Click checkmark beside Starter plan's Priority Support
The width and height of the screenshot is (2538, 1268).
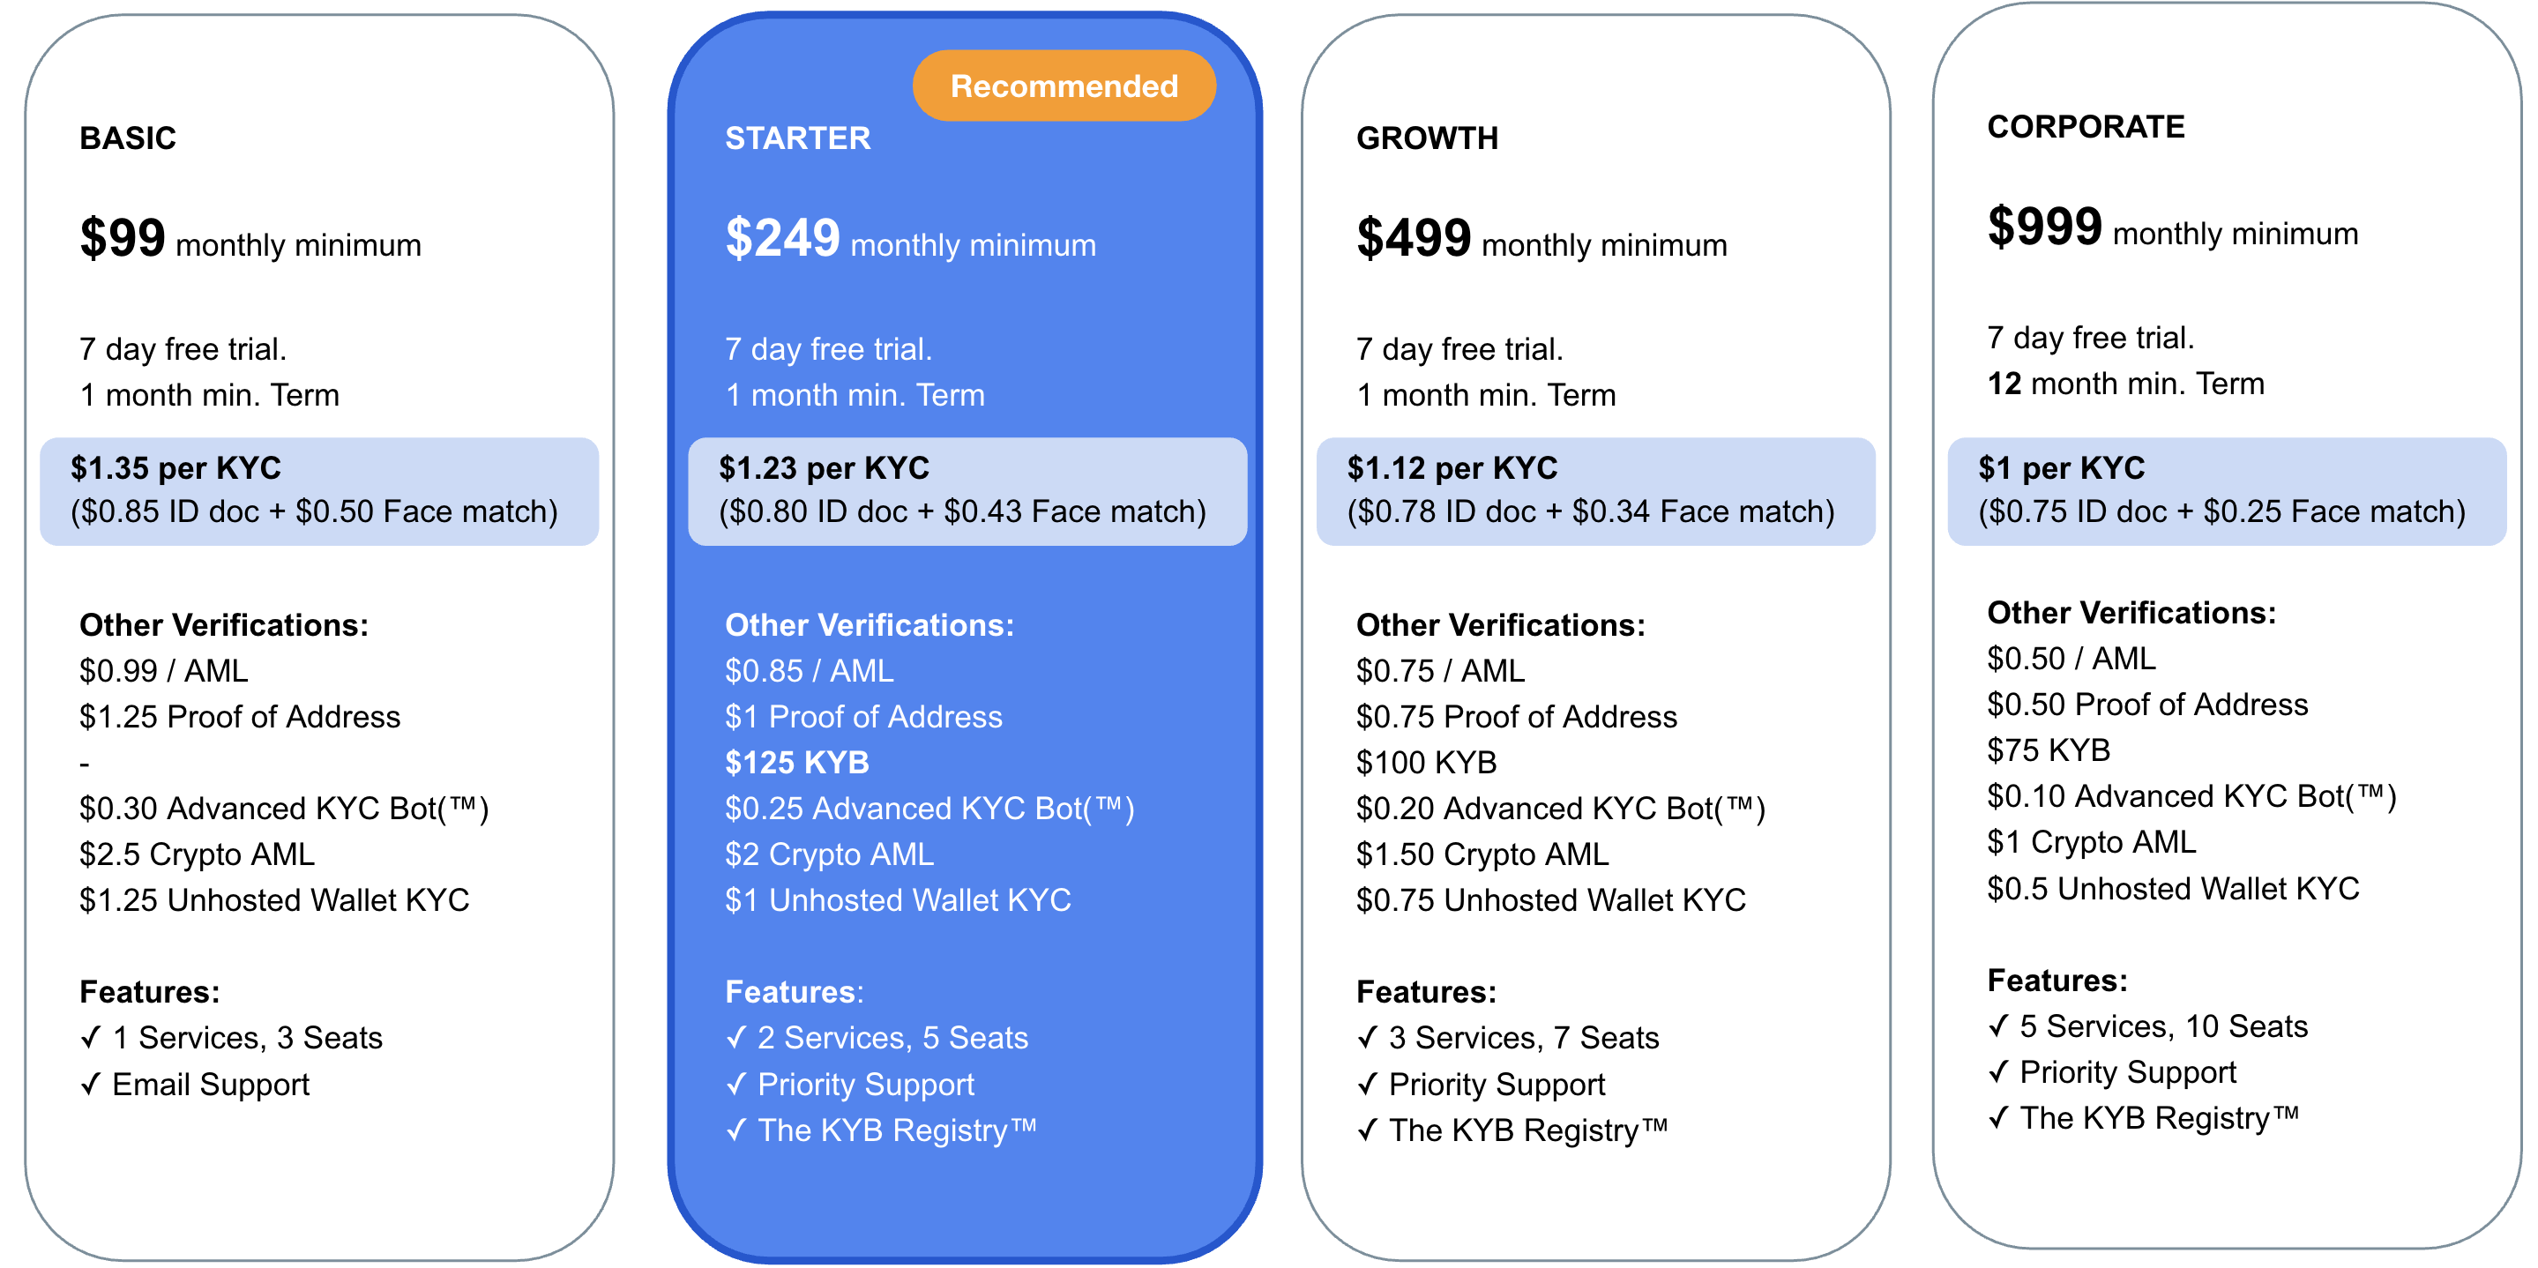click(x=736, y=1084)
